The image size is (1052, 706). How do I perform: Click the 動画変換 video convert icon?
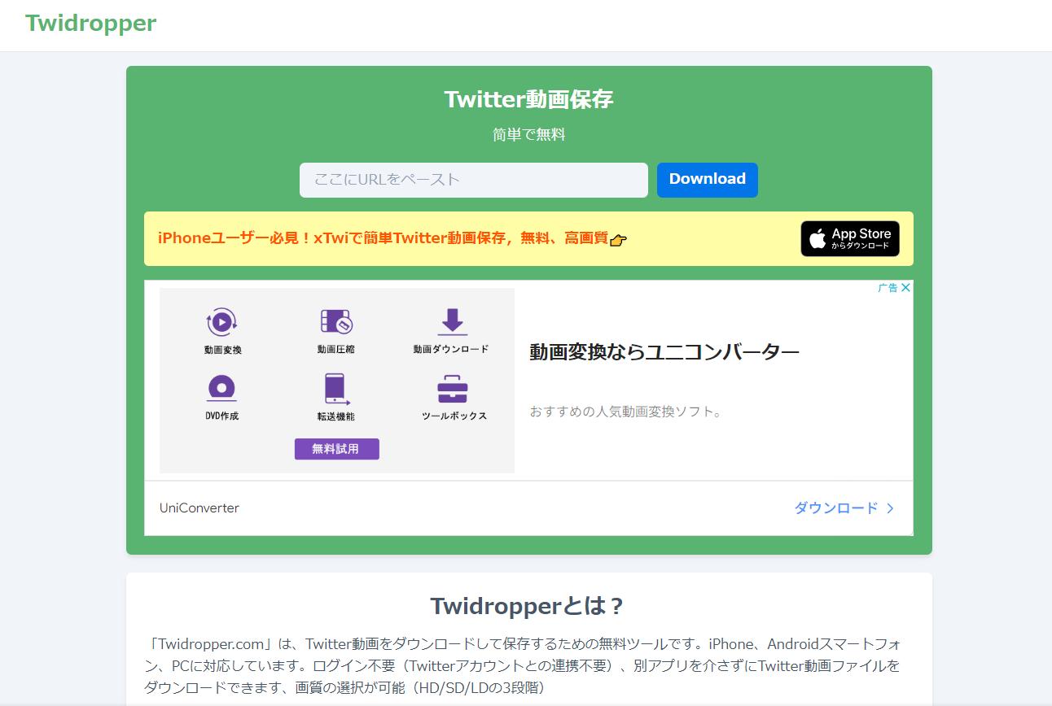[x=222, y=322]
